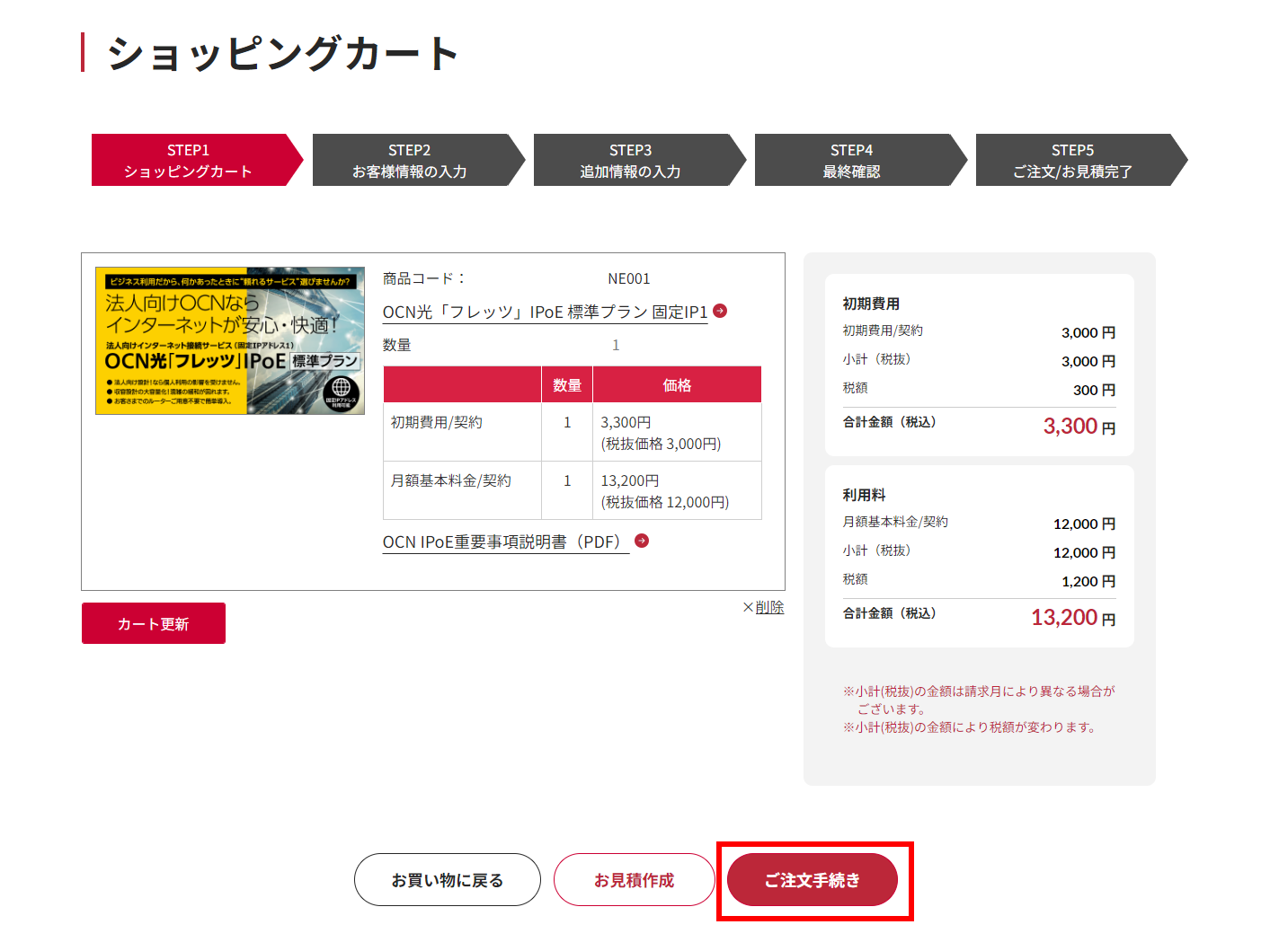
Task: Click product code NE001
Action: [x=629, y=278]
